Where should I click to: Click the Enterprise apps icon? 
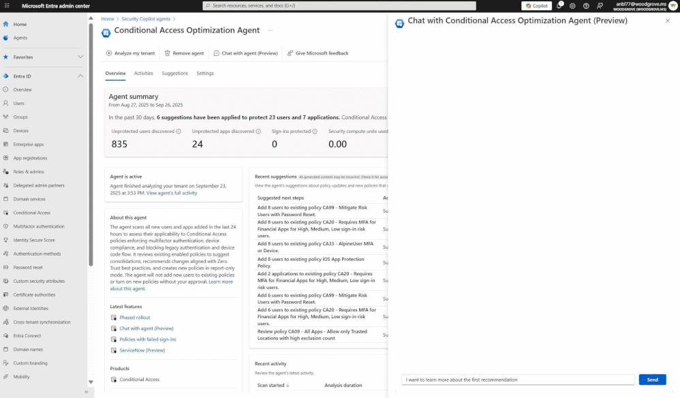point(5,144)
